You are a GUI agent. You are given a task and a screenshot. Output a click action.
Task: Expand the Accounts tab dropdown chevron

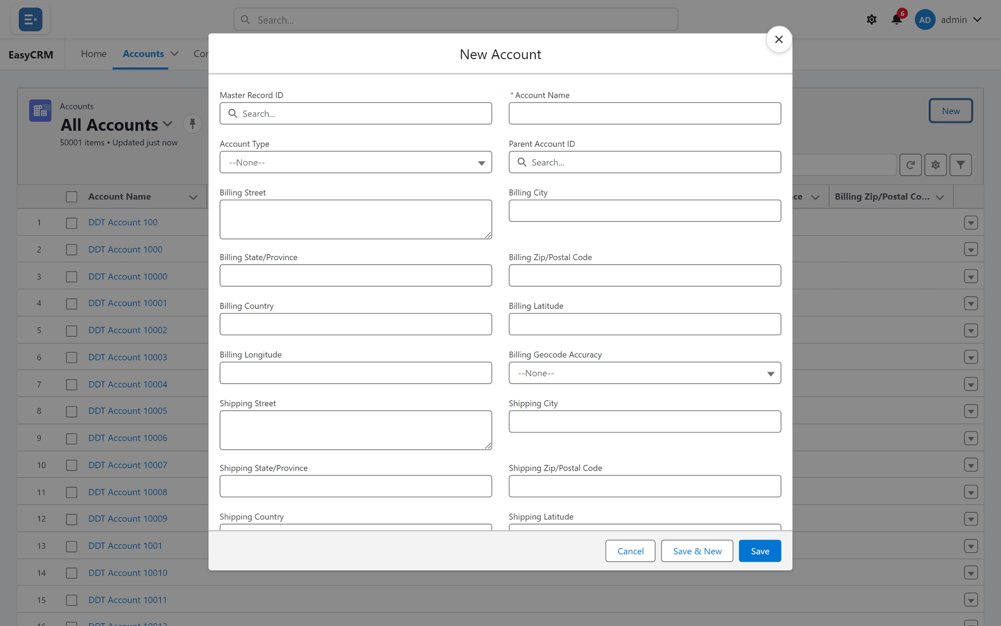[175, 53]
